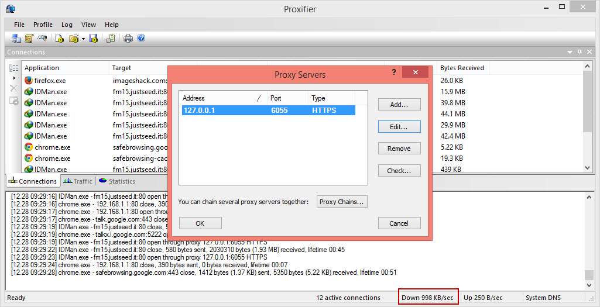
Task: Switch to the Traffic tab
Action: (x=78, y=181)
